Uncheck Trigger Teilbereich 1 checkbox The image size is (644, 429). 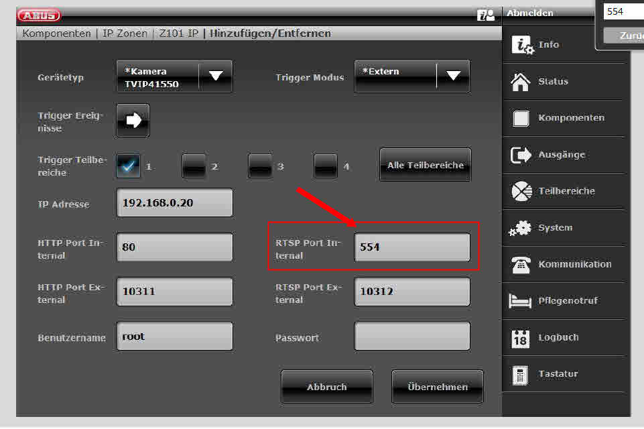pos(129,166)
